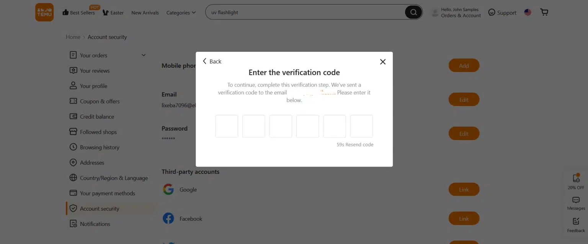The width and height of the screenshot is (588, 244).
Task: Open the Country/Region & Language globe icon
Action: coord(73,178)
